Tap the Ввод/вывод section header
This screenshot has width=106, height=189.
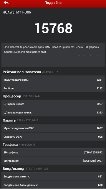tap(14, 169)
